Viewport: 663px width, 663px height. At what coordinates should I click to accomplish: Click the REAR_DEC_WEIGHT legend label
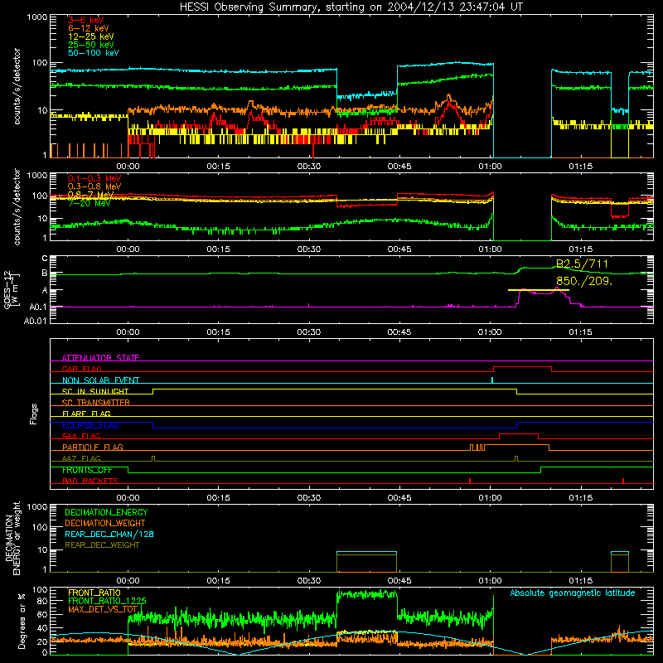click(102, 545)
